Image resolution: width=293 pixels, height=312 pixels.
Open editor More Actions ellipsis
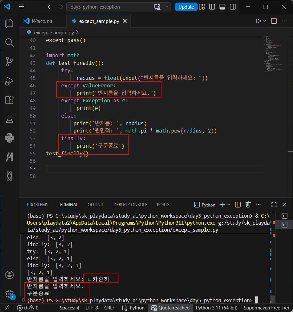pyautogui.click(x=284, y=21)
